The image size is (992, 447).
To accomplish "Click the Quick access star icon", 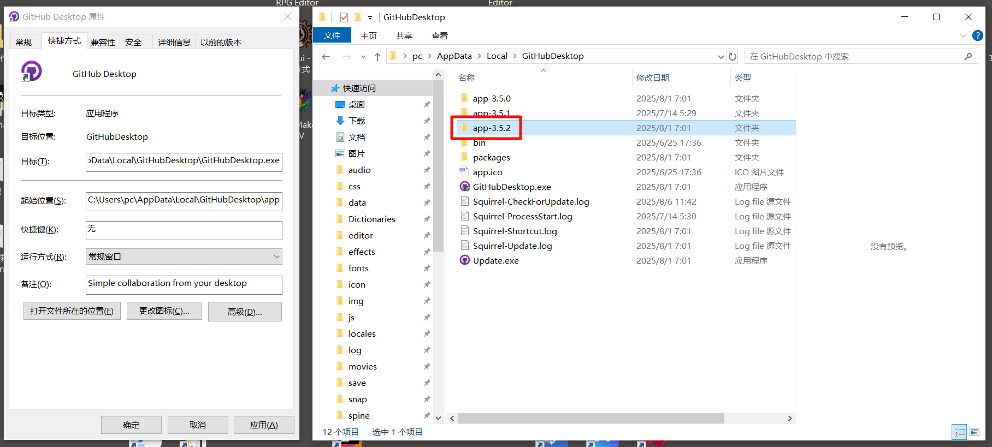I will pos(335,88).
